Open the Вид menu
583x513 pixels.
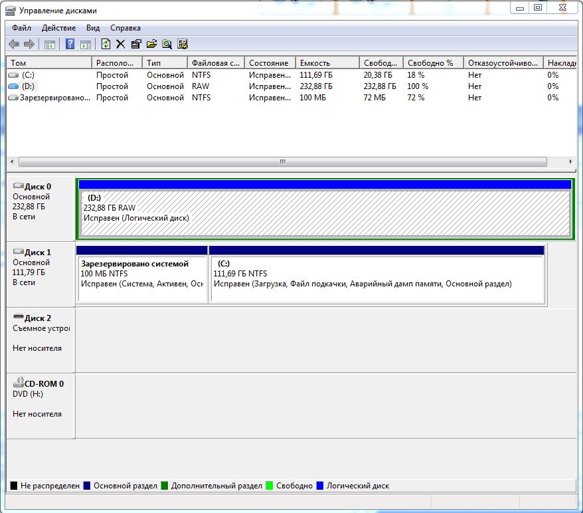(93, 28)
